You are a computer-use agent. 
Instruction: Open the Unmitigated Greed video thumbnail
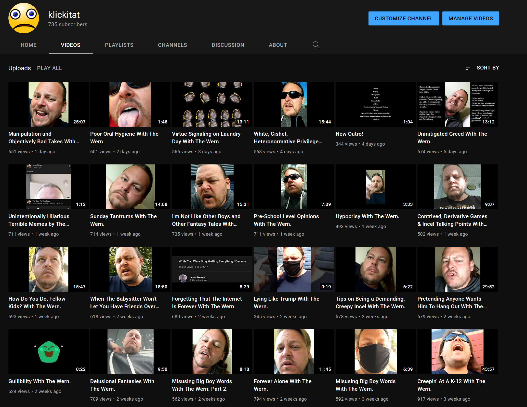coord(457,104)
